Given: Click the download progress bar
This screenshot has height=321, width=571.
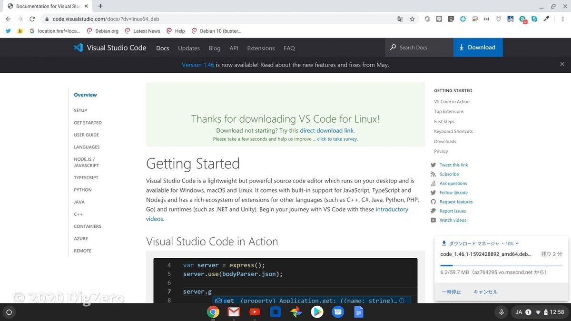Looking at the screenshot, I should pyautogui.click(x=502, y=265).
